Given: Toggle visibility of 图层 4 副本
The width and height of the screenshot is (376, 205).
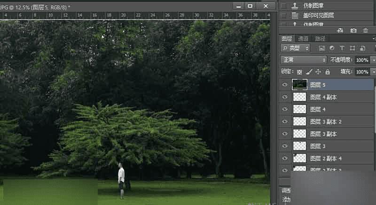Looking at the screenshot, I should pos(284,97).
